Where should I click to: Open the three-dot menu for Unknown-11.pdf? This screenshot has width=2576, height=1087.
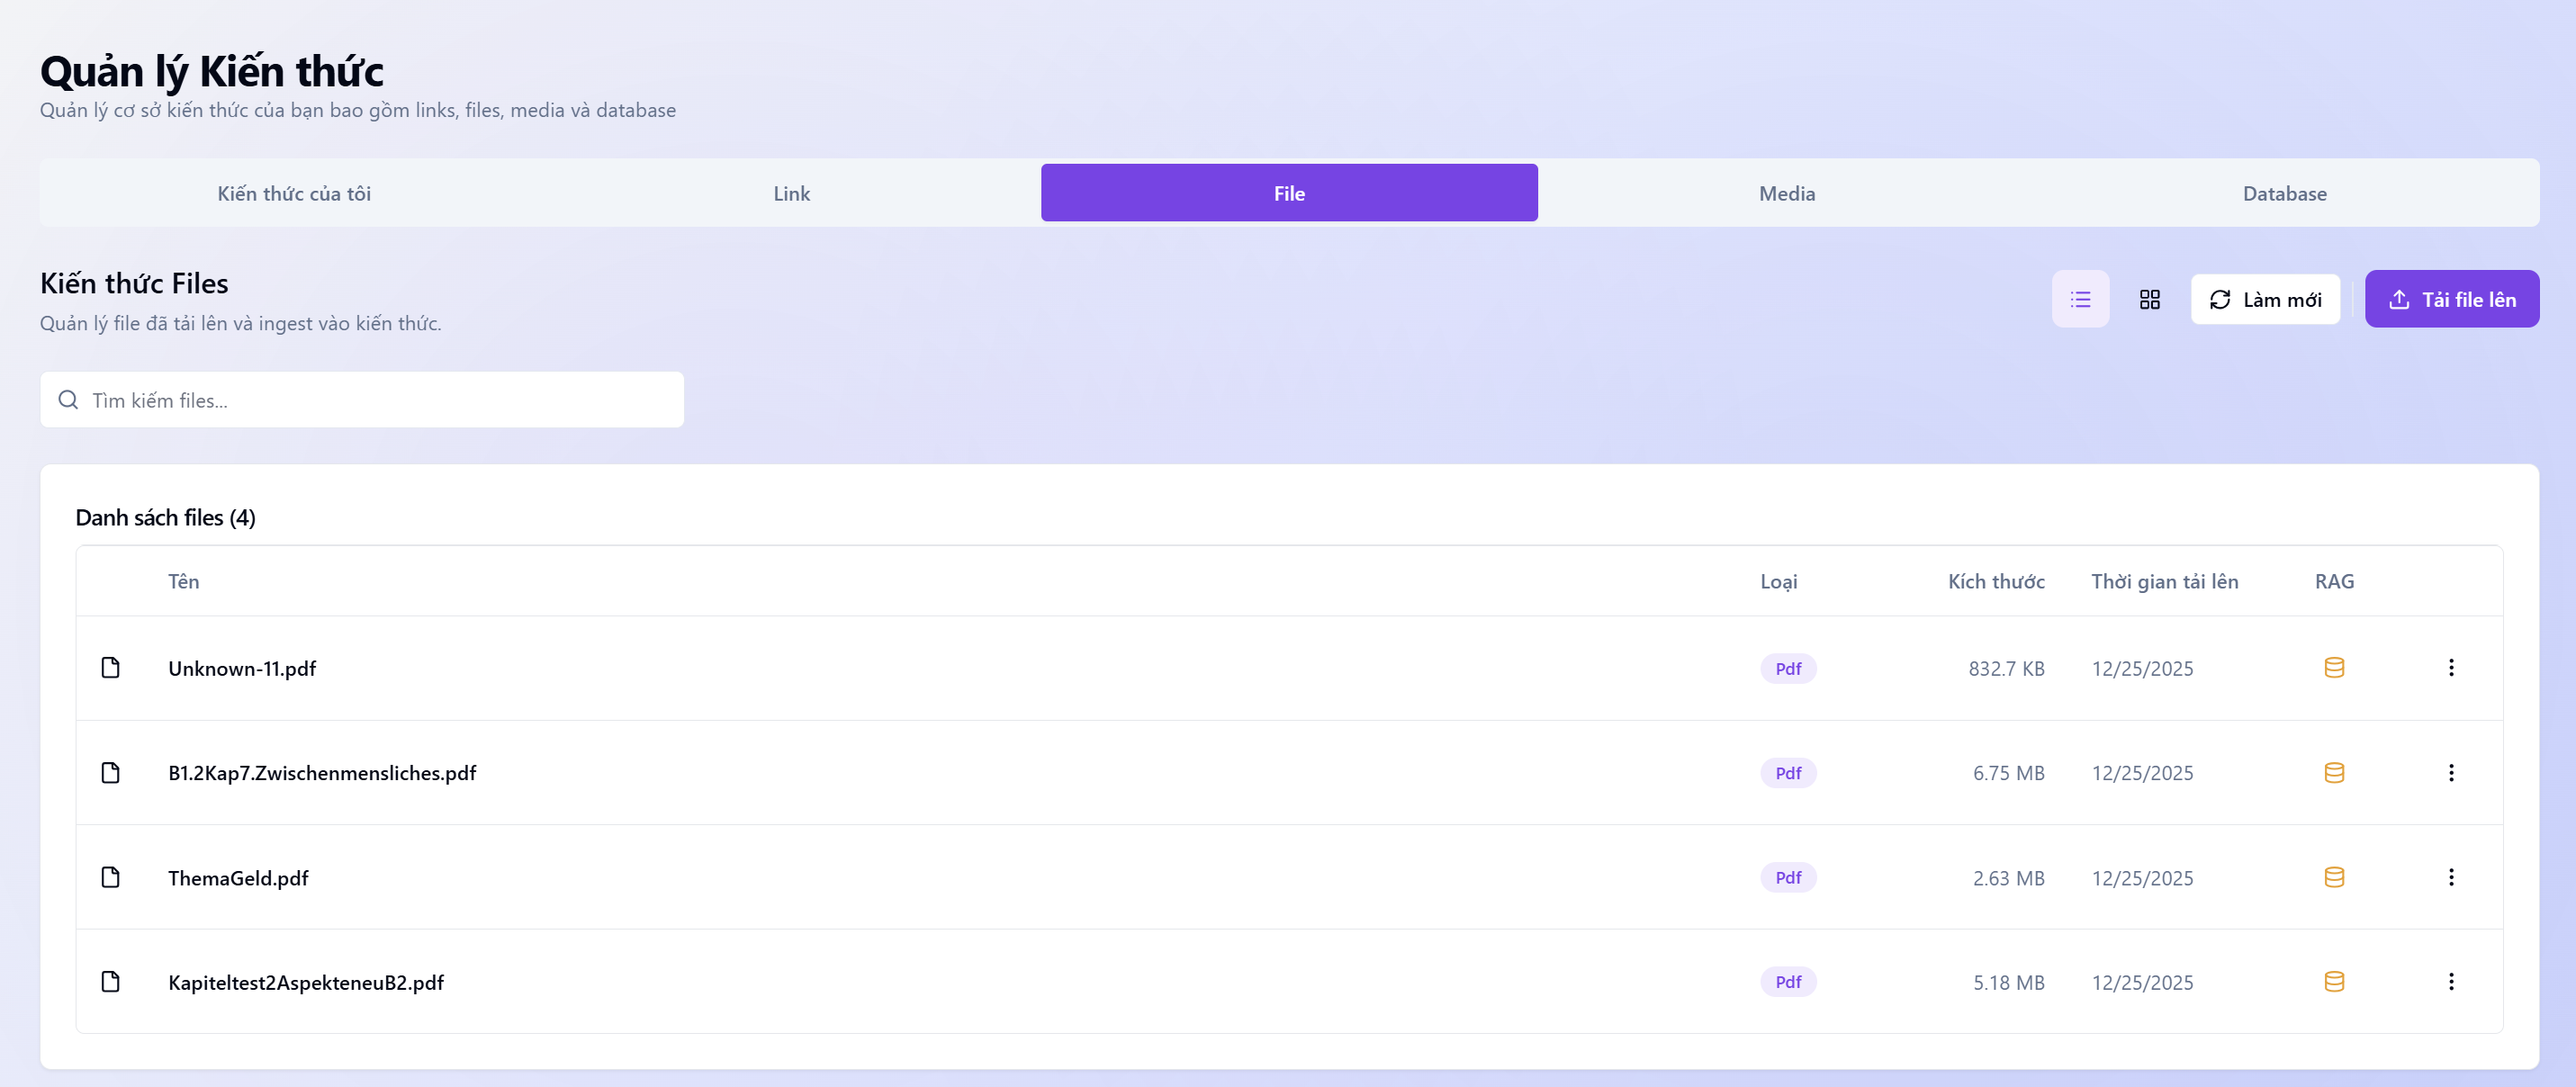pos(2450,667)
